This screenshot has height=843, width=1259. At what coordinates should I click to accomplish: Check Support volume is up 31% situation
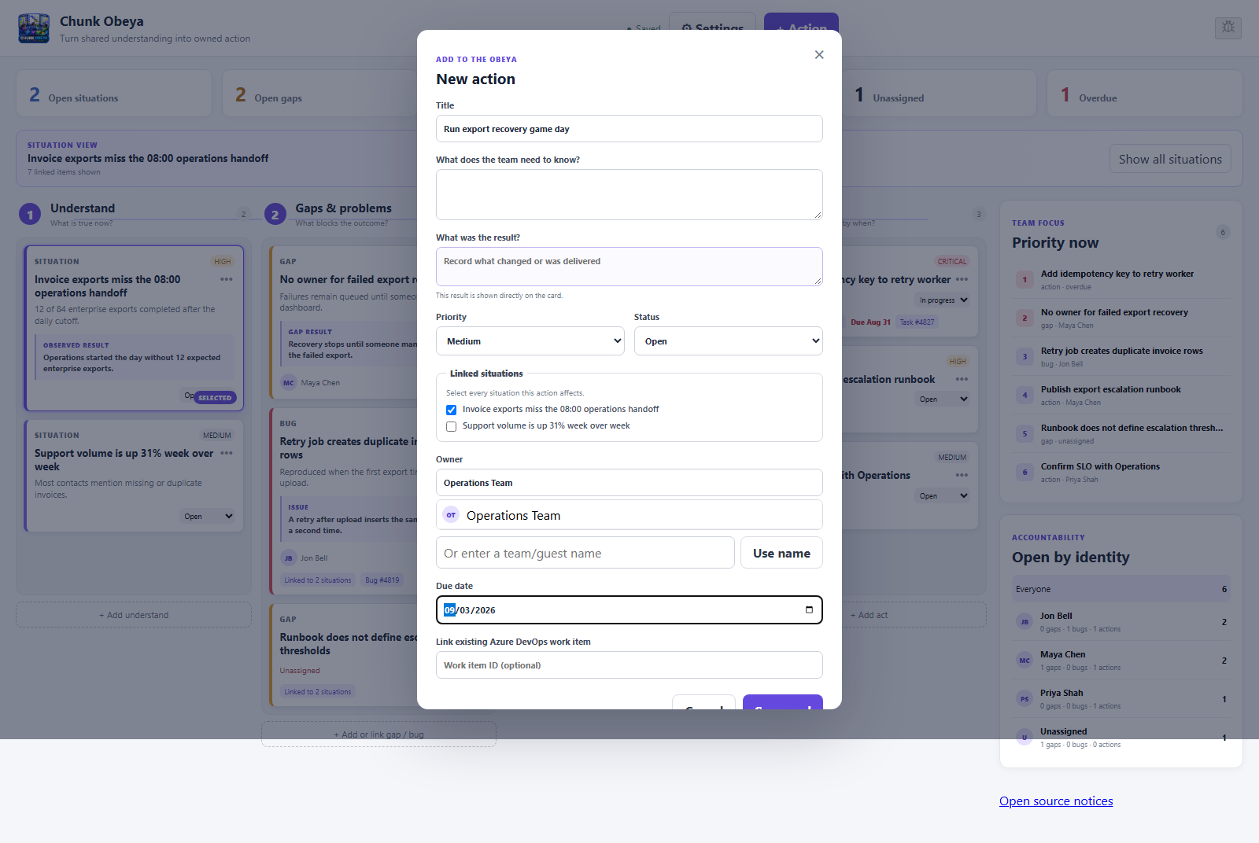pyautogui.click(x=451, y=426)
